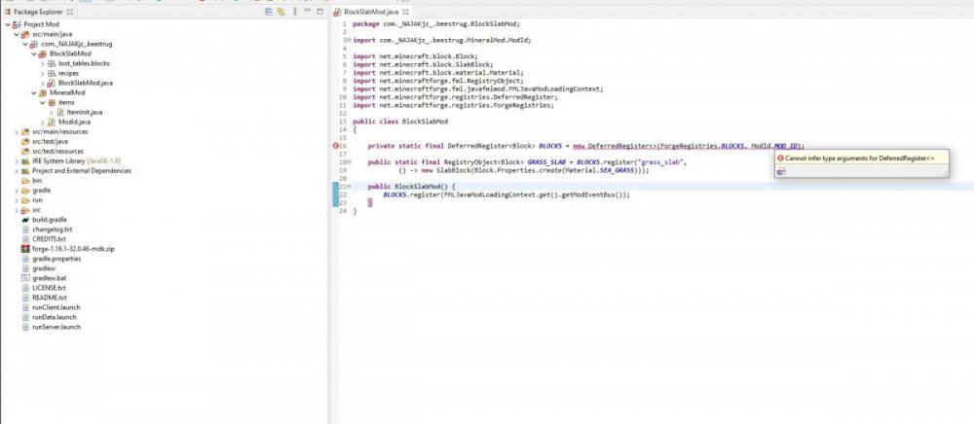Image resolution: width=974 pixels, height=424 pixels.
Task: Select LICENSE.txt file
Action: 49,288
